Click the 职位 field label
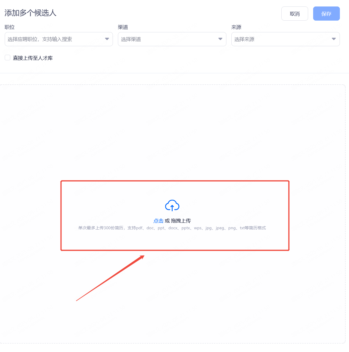 [x=10, y=27]
